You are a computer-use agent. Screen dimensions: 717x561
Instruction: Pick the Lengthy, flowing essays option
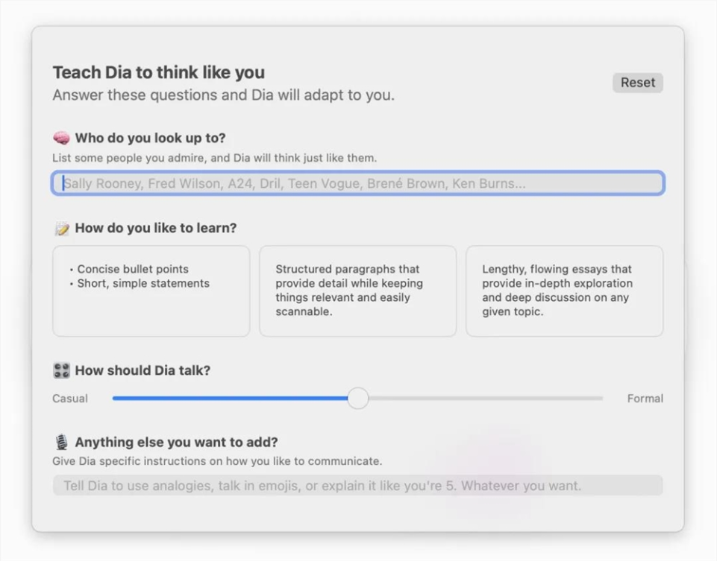coord(564,291)
